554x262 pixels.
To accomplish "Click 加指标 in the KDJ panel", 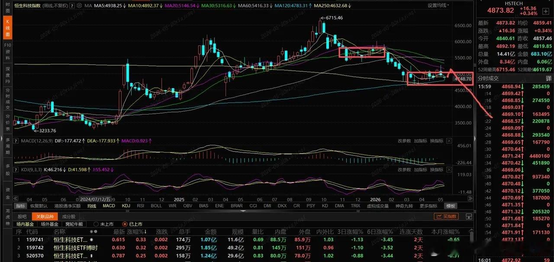I will (420, 170).
